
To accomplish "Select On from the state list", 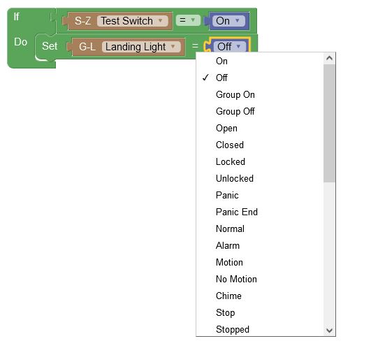I will coord(260,61).
